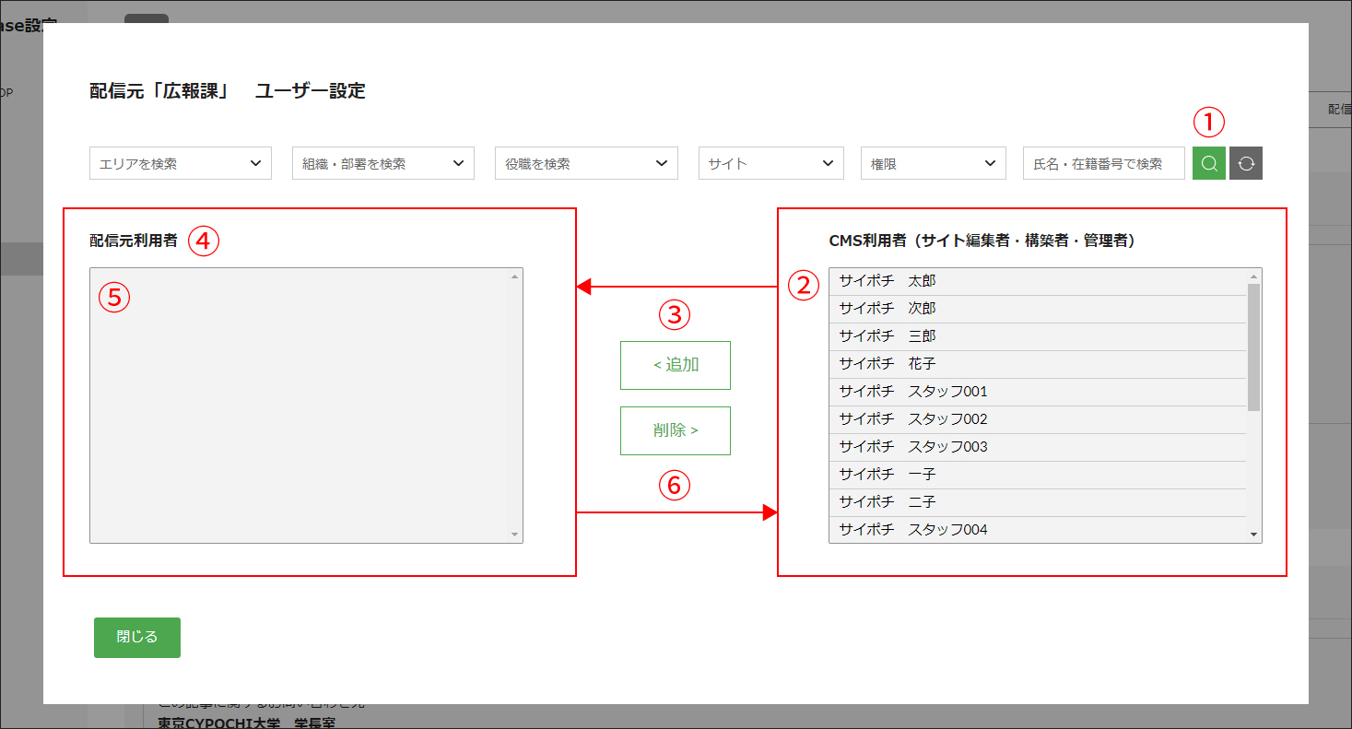Image resolution: width=1352 pixels, height=729 pixels.
Task: Click the < 追加 button
Action: click(676, 365)
